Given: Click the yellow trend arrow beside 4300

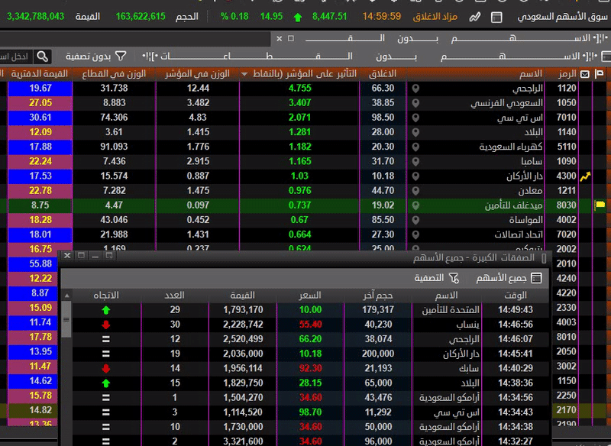Looking at the screenshot, I should [x=586, y=176].
